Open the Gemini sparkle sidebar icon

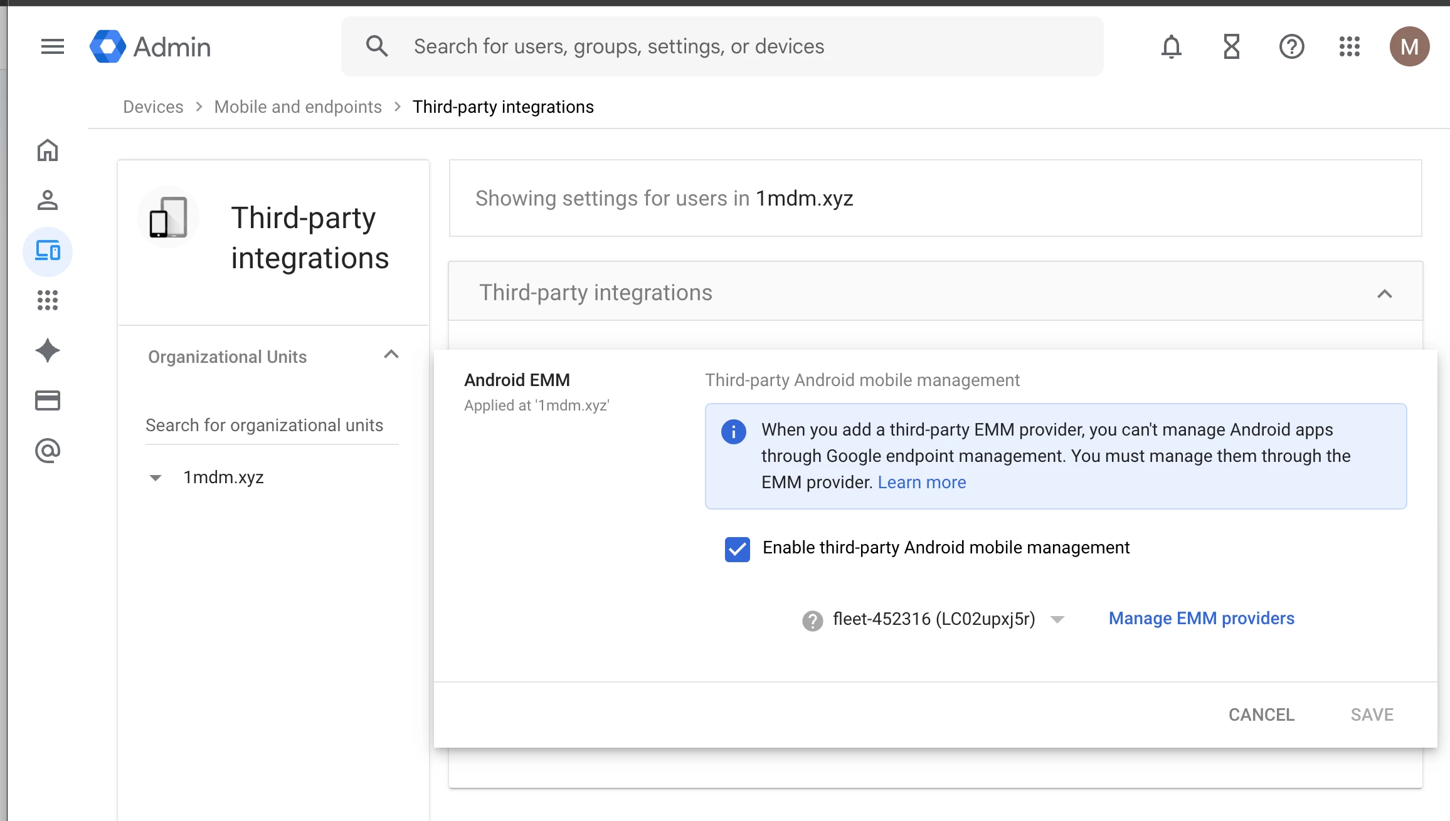[48, 350]
